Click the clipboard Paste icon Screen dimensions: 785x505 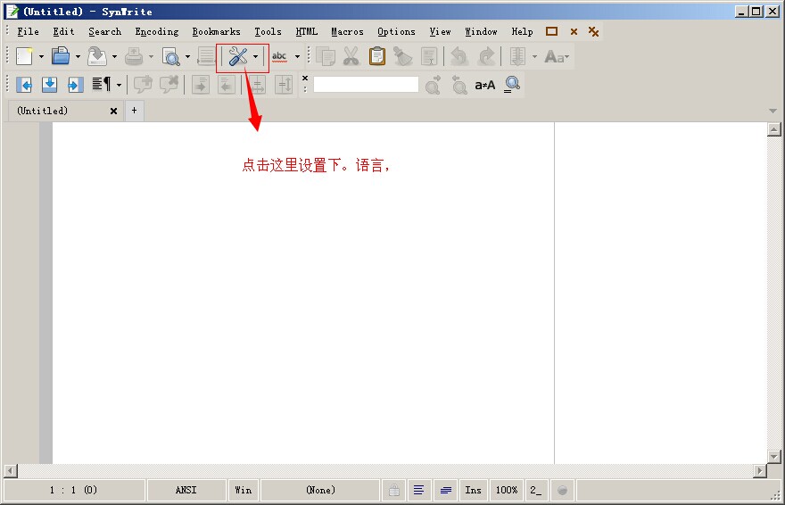[377, 56]
